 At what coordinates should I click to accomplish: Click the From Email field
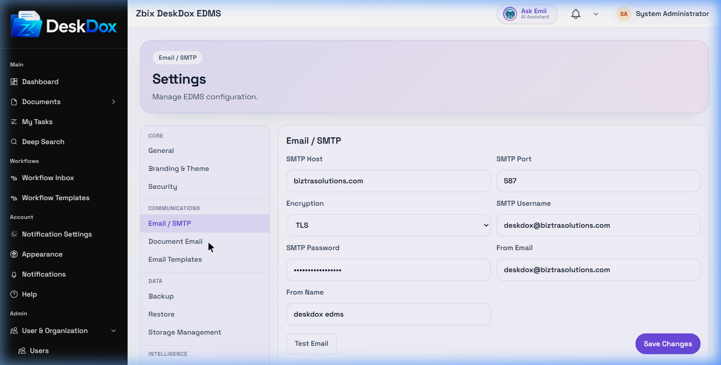(598, 269)
